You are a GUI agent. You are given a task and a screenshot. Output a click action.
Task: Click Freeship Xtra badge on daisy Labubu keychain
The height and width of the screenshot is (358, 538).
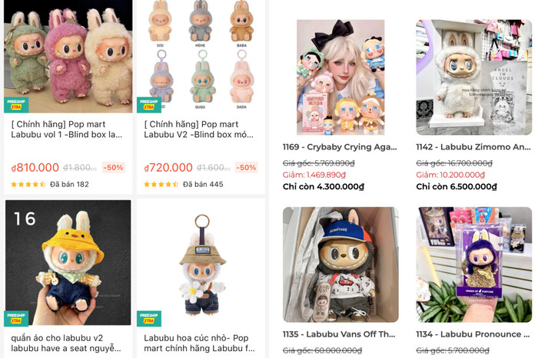click(149, 318)
